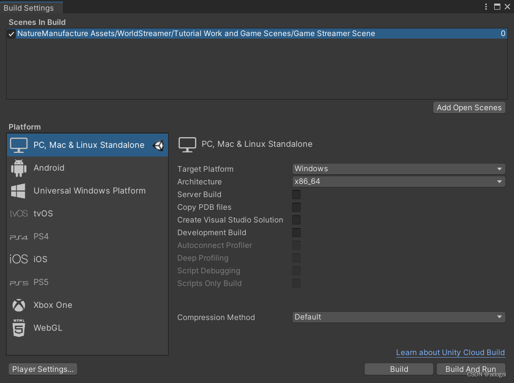Viewport: 514px width, 383px height.
Task: Select the Xbox One platform entry
Action: tap(87, 305)
